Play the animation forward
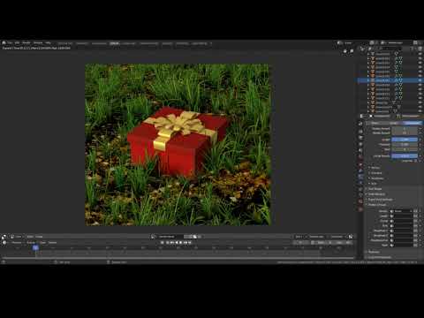This screenshot has width=424, height=318. coord(180,242)
